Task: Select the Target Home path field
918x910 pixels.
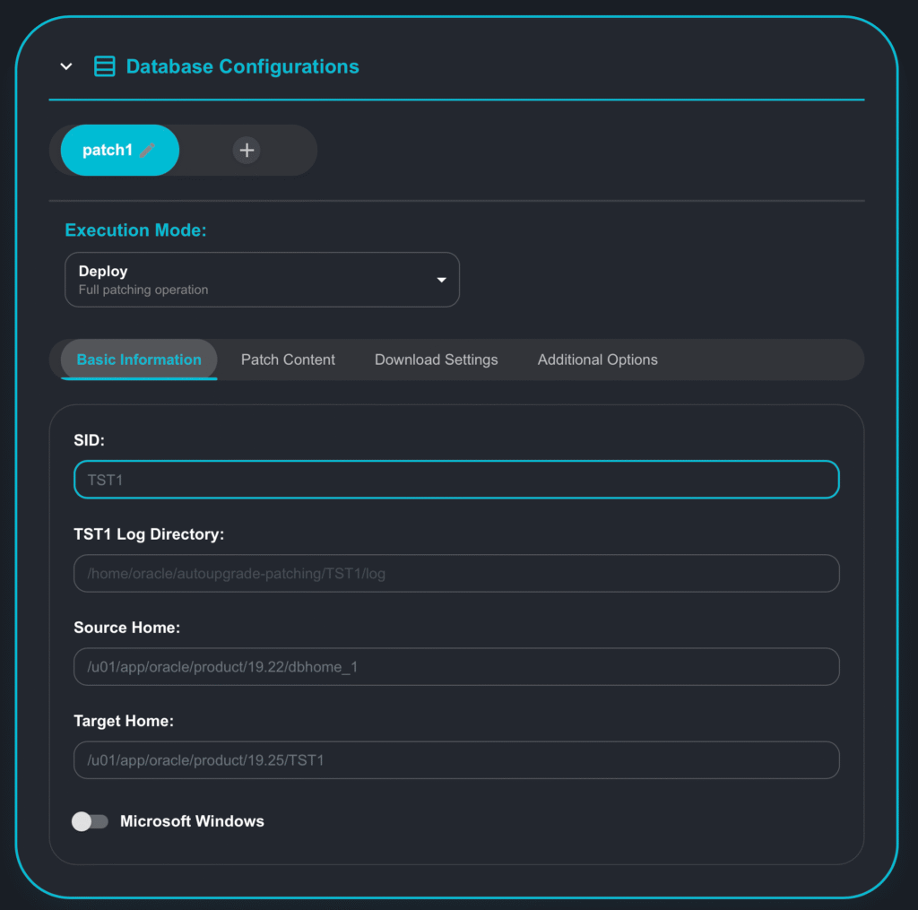Action: [x=456, y=759]
